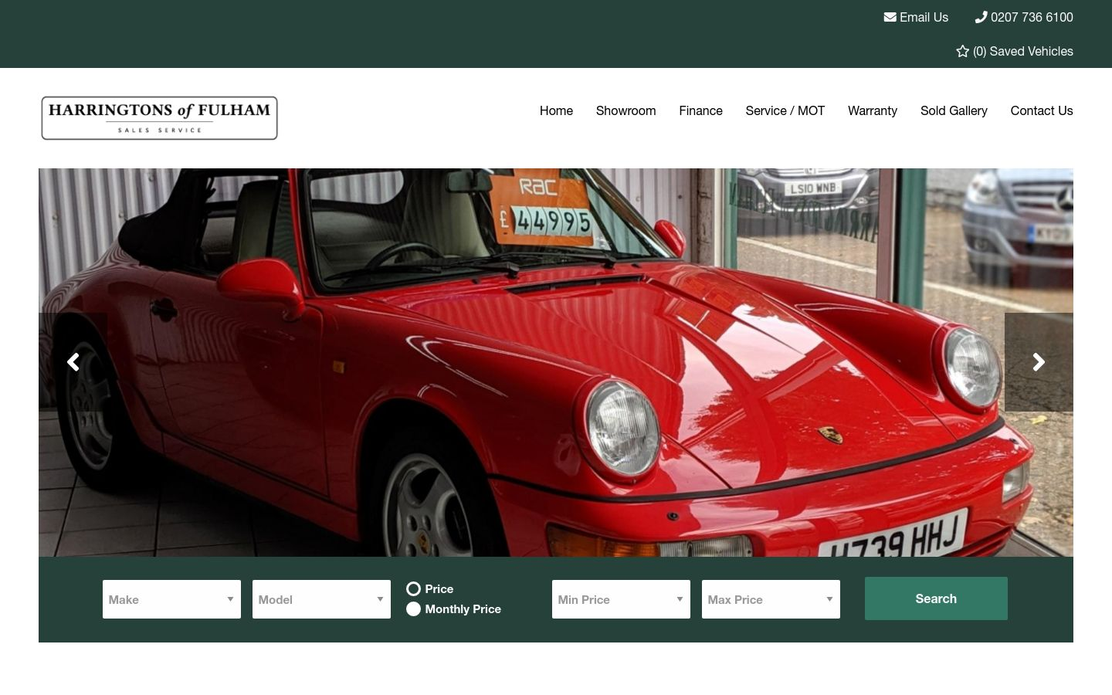This screenshot has height=695, width=1112.
Task: Open the Model dropdown
Action: pyautogui.click(x=321, y=599)
